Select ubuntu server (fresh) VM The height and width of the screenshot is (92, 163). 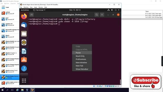(x=10, y=71)
